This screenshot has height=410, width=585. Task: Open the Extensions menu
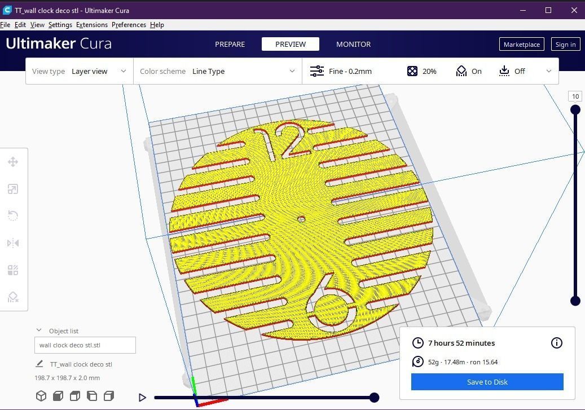click(92, 25)
